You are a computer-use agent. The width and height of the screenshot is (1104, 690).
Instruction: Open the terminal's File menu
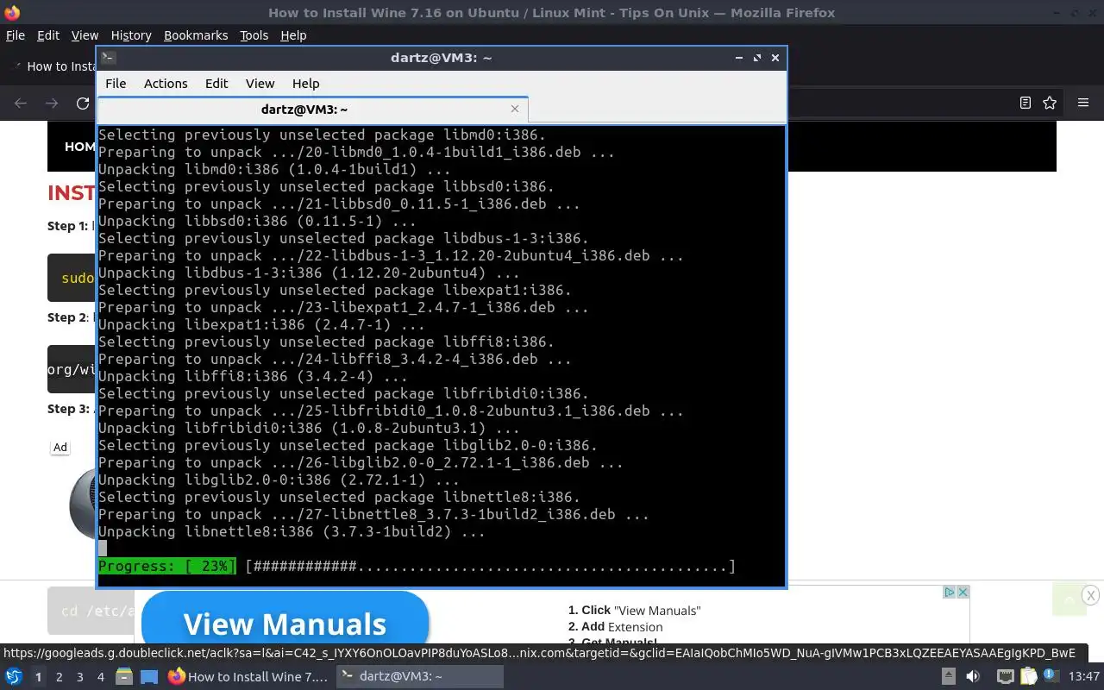click(116, 84)
